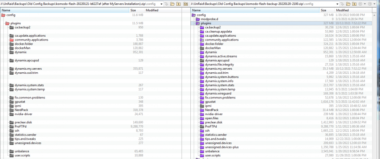Click right pane statistics.sender folder icon
The width and height of the screenshot is (380, 159).
202,135
